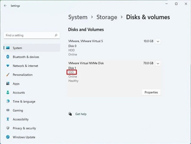
Task: Click the Find a setting search box
Action: [x=32, y=35]
